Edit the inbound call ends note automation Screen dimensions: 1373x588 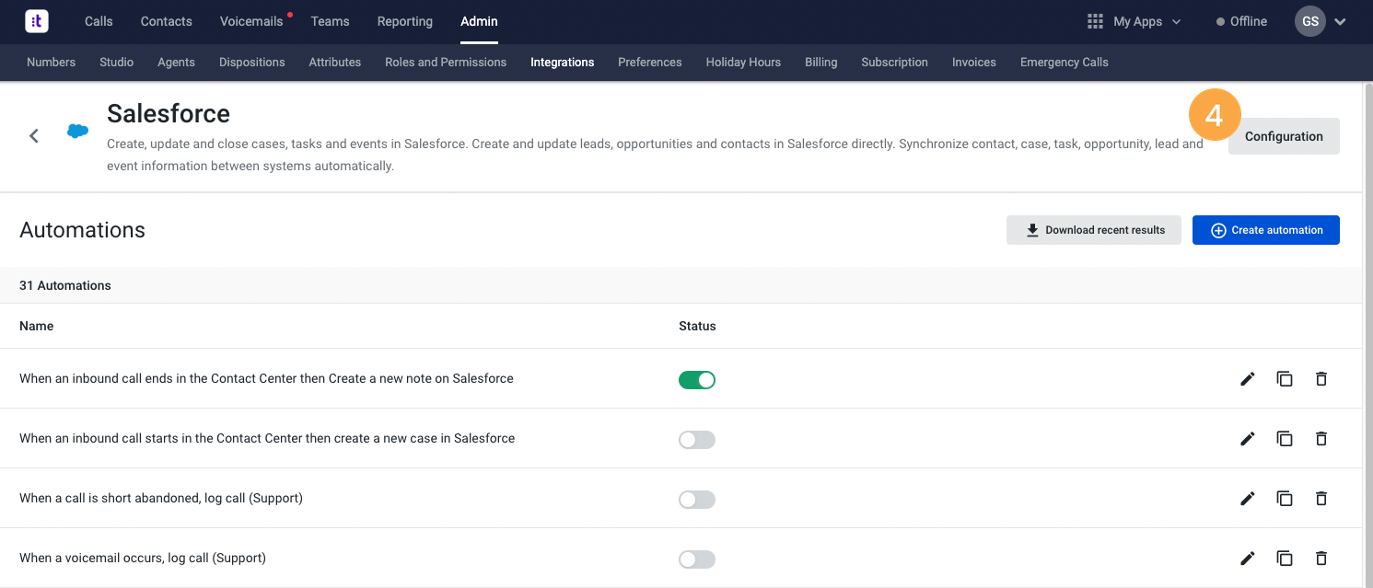[1248, 379]
